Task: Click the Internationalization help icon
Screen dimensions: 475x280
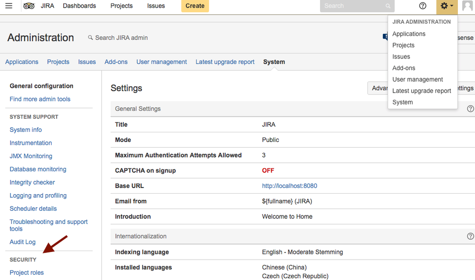Action: pos(470,236)
